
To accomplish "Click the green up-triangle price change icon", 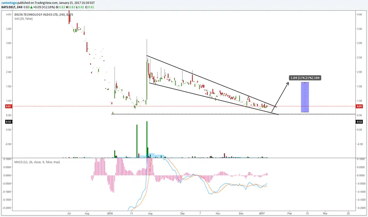I will click(x=32, y=7).
